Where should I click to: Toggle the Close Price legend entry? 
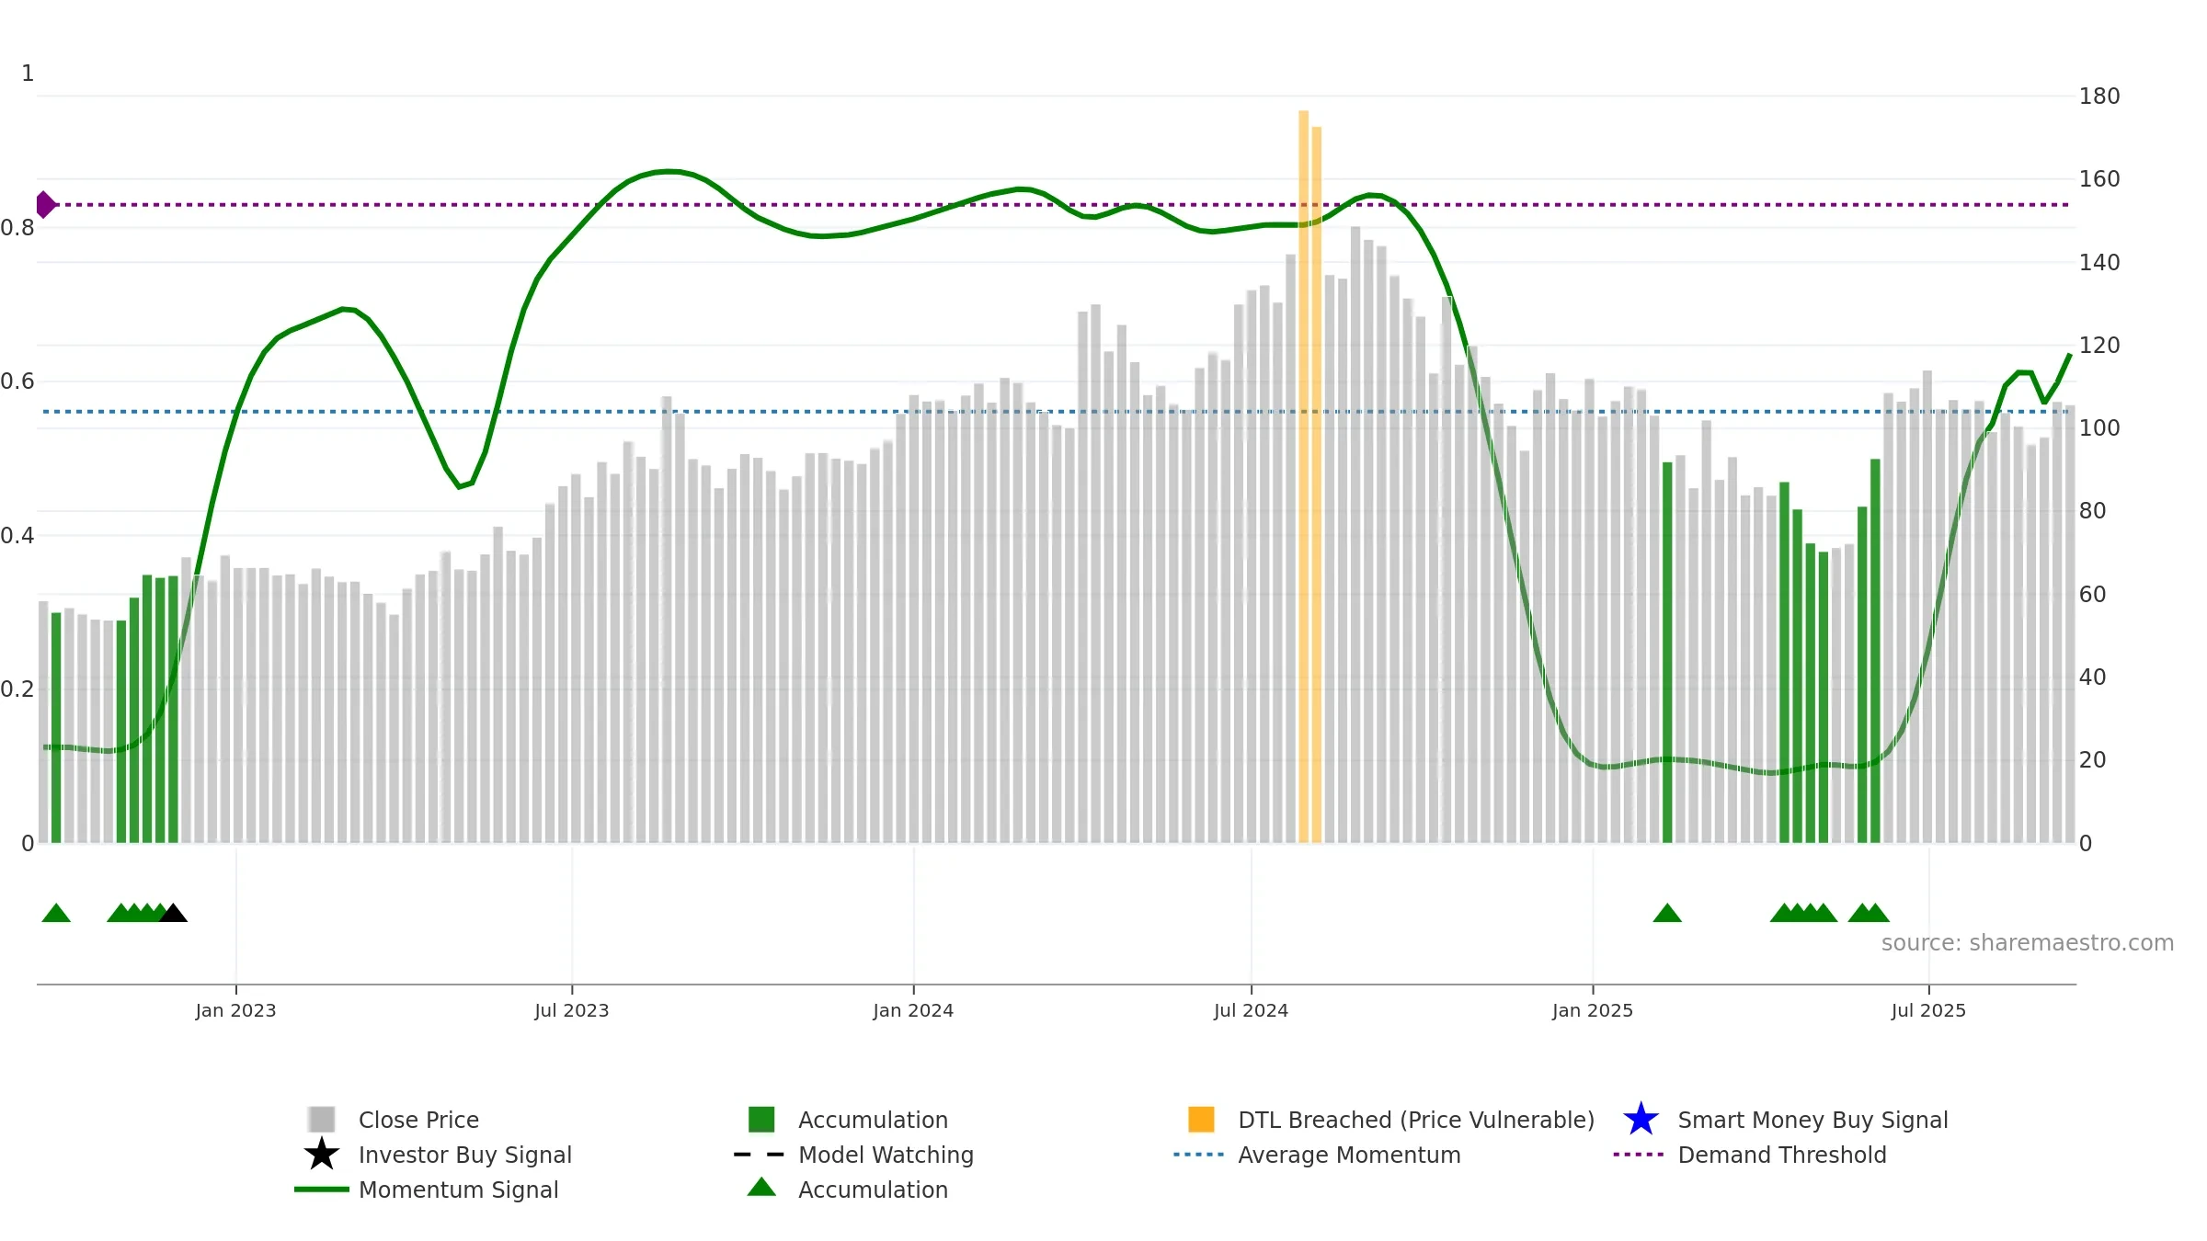tap(418, 1120)
